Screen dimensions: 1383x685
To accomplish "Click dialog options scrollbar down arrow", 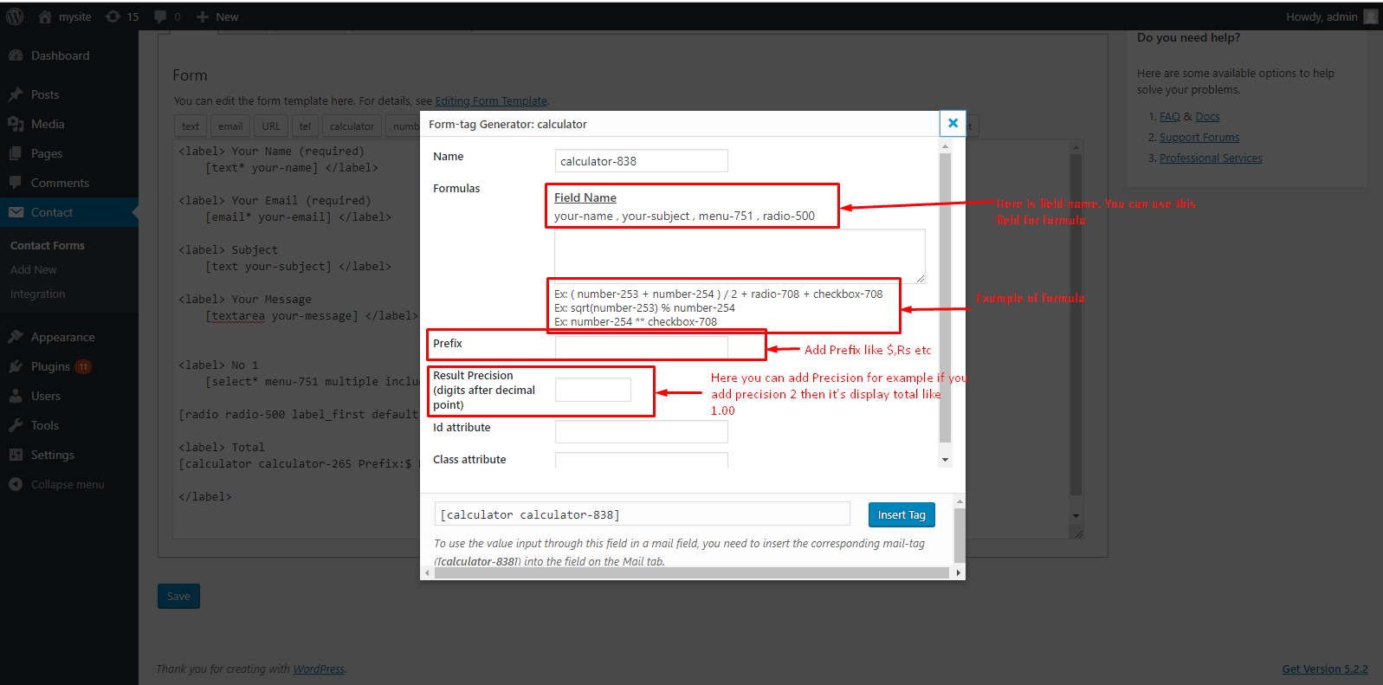I will coord(945,460).
